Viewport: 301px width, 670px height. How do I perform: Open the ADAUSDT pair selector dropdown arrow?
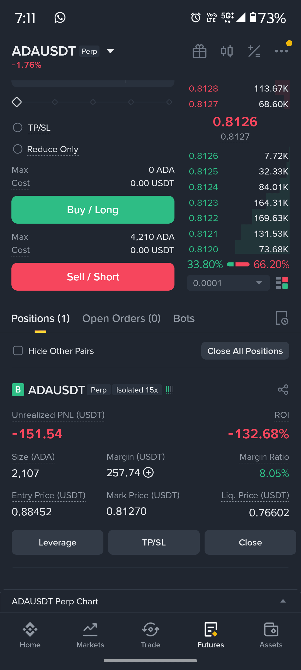(x=110, y=51)
